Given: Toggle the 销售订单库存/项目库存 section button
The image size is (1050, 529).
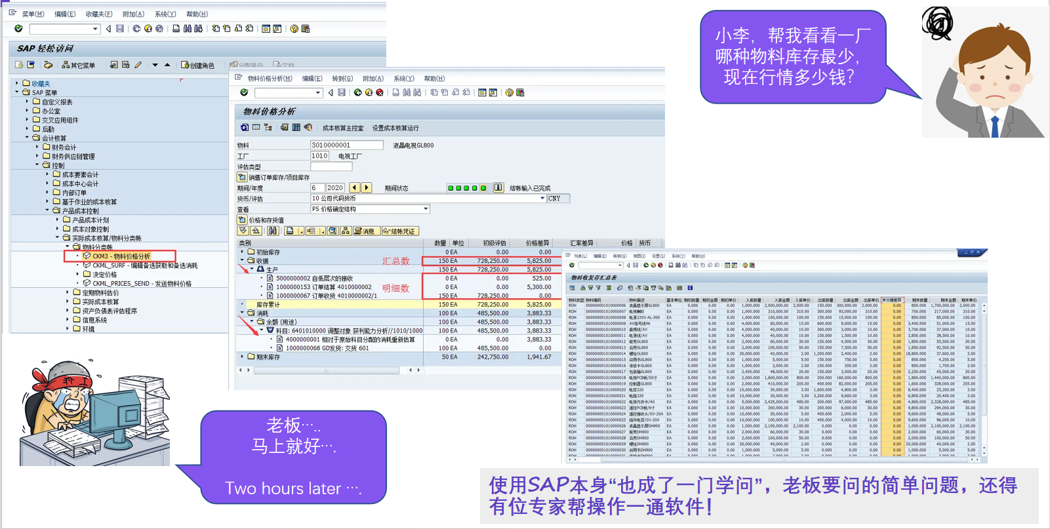Looking at the screenshot, I should 242,177.
